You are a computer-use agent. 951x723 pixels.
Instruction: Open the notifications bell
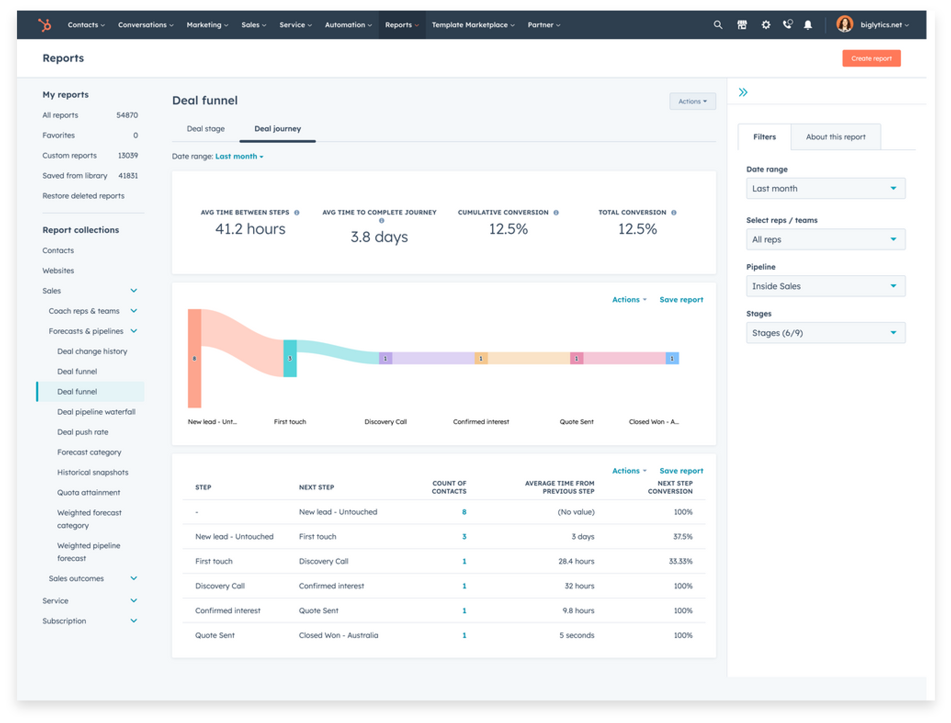click(x=808, y=25)
